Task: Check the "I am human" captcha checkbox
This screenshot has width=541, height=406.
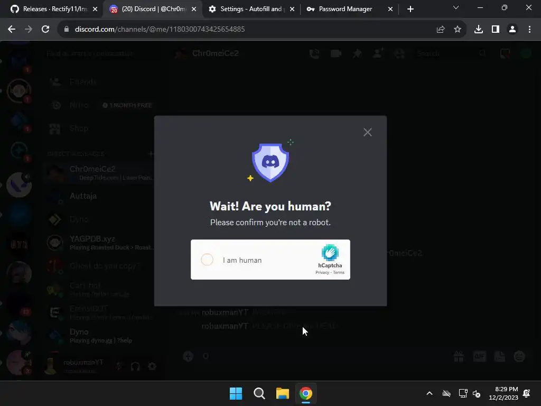Action: (207, 260)
